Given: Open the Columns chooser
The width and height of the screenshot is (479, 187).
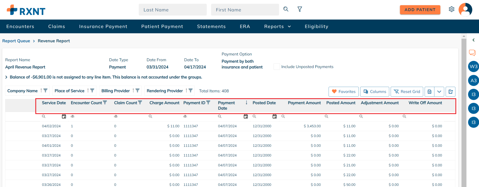Looking at the screenshot, I should pyautogui.click(x=375, y=92).
